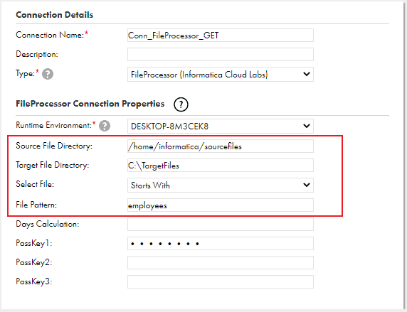Click the help icon next to Type

click(48, 74)
